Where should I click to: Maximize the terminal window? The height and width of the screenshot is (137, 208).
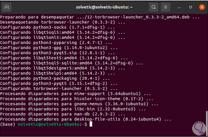(190, 7)
